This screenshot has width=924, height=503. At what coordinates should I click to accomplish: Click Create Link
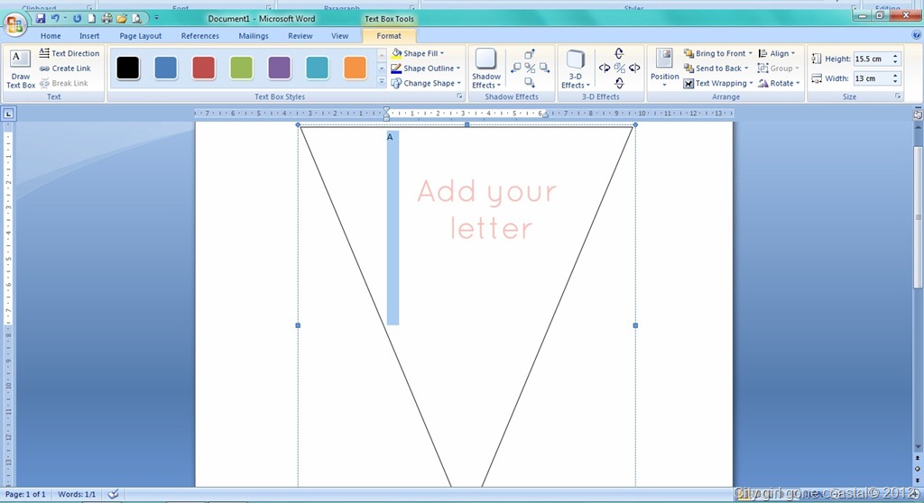65,69
